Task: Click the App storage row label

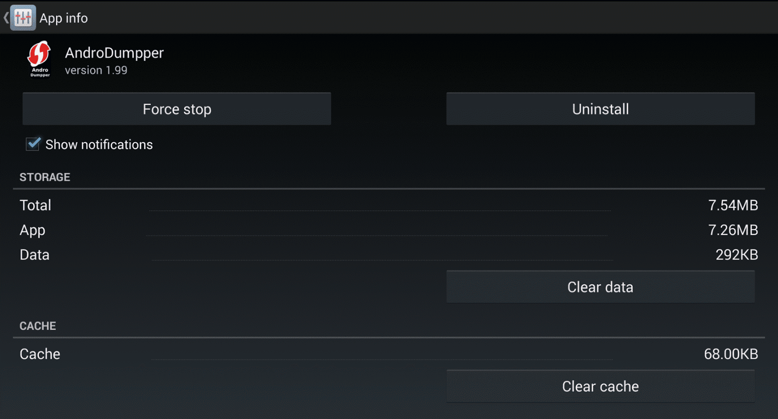Action: coord(33,230)
